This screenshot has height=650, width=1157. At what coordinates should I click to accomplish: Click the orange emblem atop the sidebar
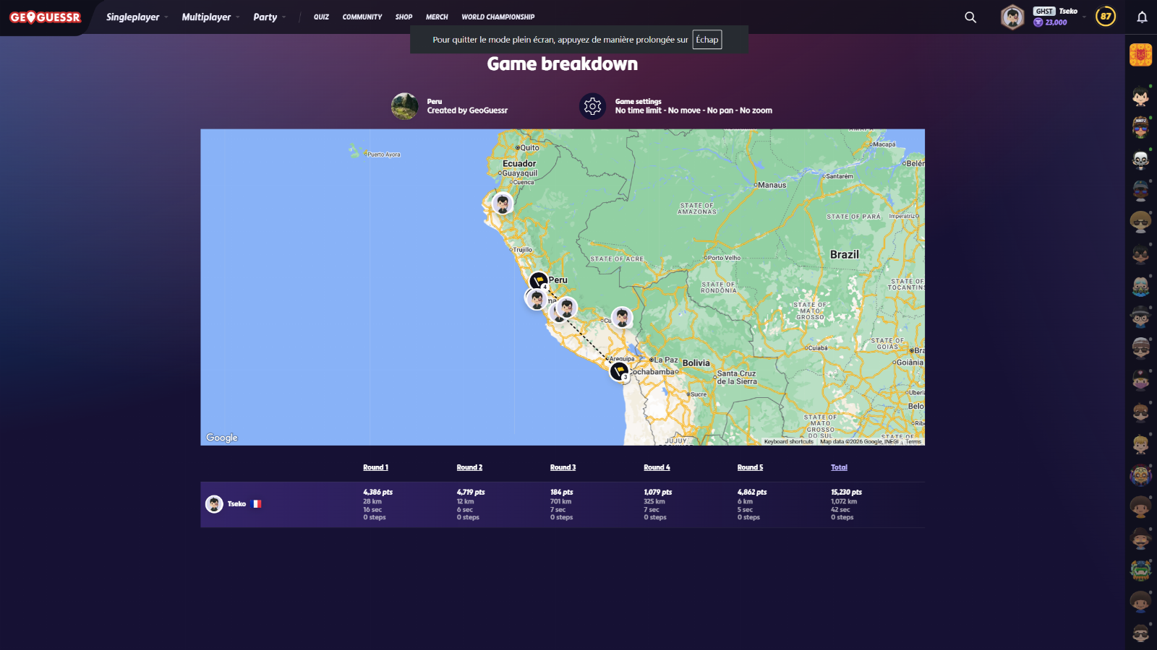pyautogui.click(x=1140, y=55)
